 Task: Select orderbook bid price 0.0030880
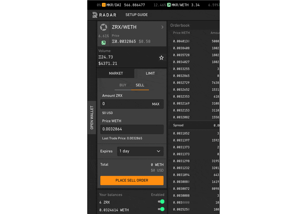pos(181,182)
